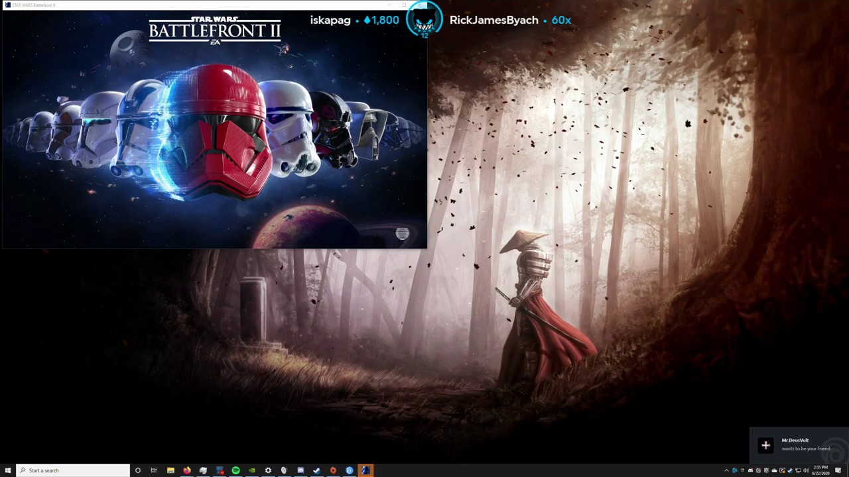Click Steam icon in the system tray
Viewport: 849px width, 477px height.
pos(790,470)
